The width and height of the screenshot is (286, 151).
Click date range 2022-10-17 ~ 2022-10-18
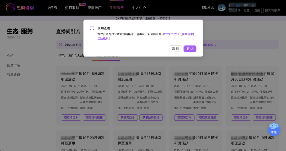[79, 86]
